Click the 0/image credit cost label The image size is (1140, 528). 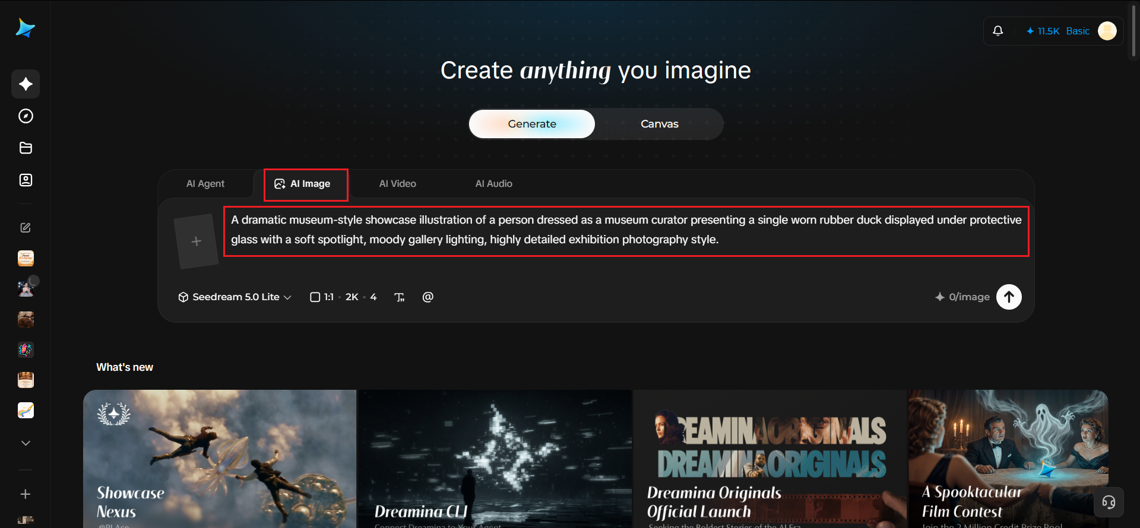(962, 297)
